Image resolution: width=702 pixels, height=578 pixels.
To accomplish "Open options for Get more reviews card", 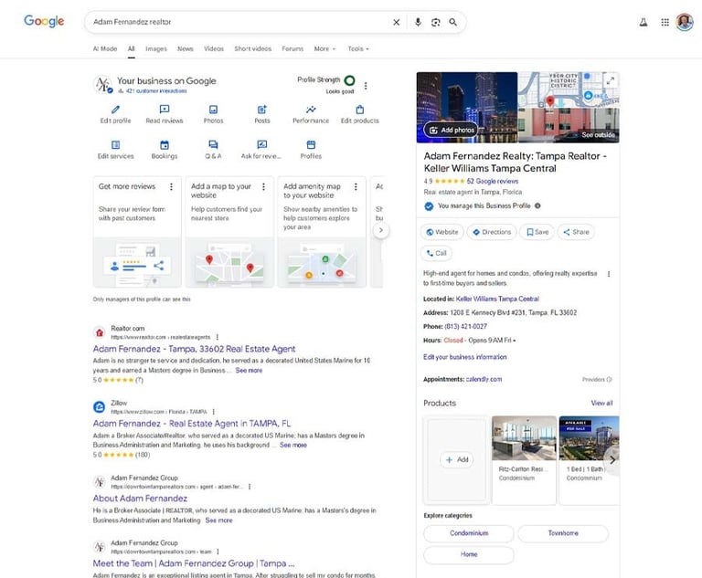I will (171, 186).
